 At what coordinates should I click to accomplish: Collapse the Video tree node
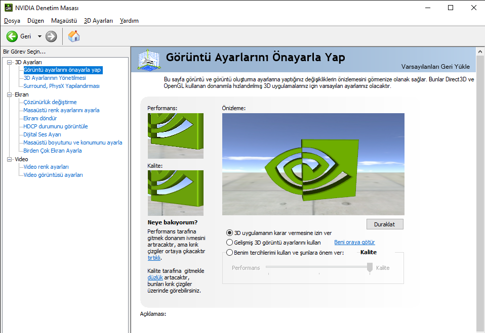pyautogui.click(x=10, y=159)
